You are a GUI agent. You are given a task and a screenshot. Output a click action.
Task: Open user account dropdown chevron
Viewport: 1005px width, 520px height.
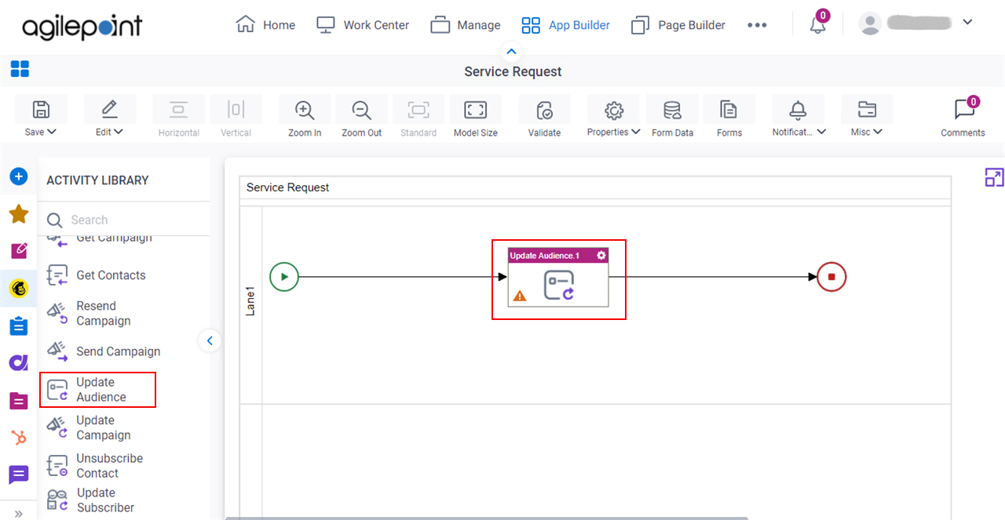pyautogui.click(x=967, y=22)
